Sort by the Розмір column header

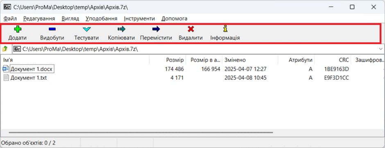(168, 60)
